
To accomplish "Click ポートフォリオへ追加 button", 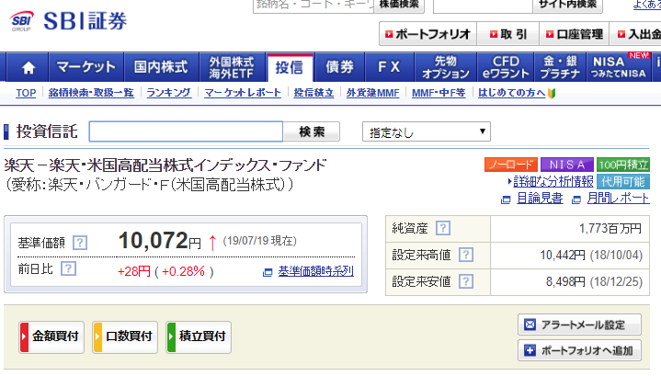I will pos(579,350).
